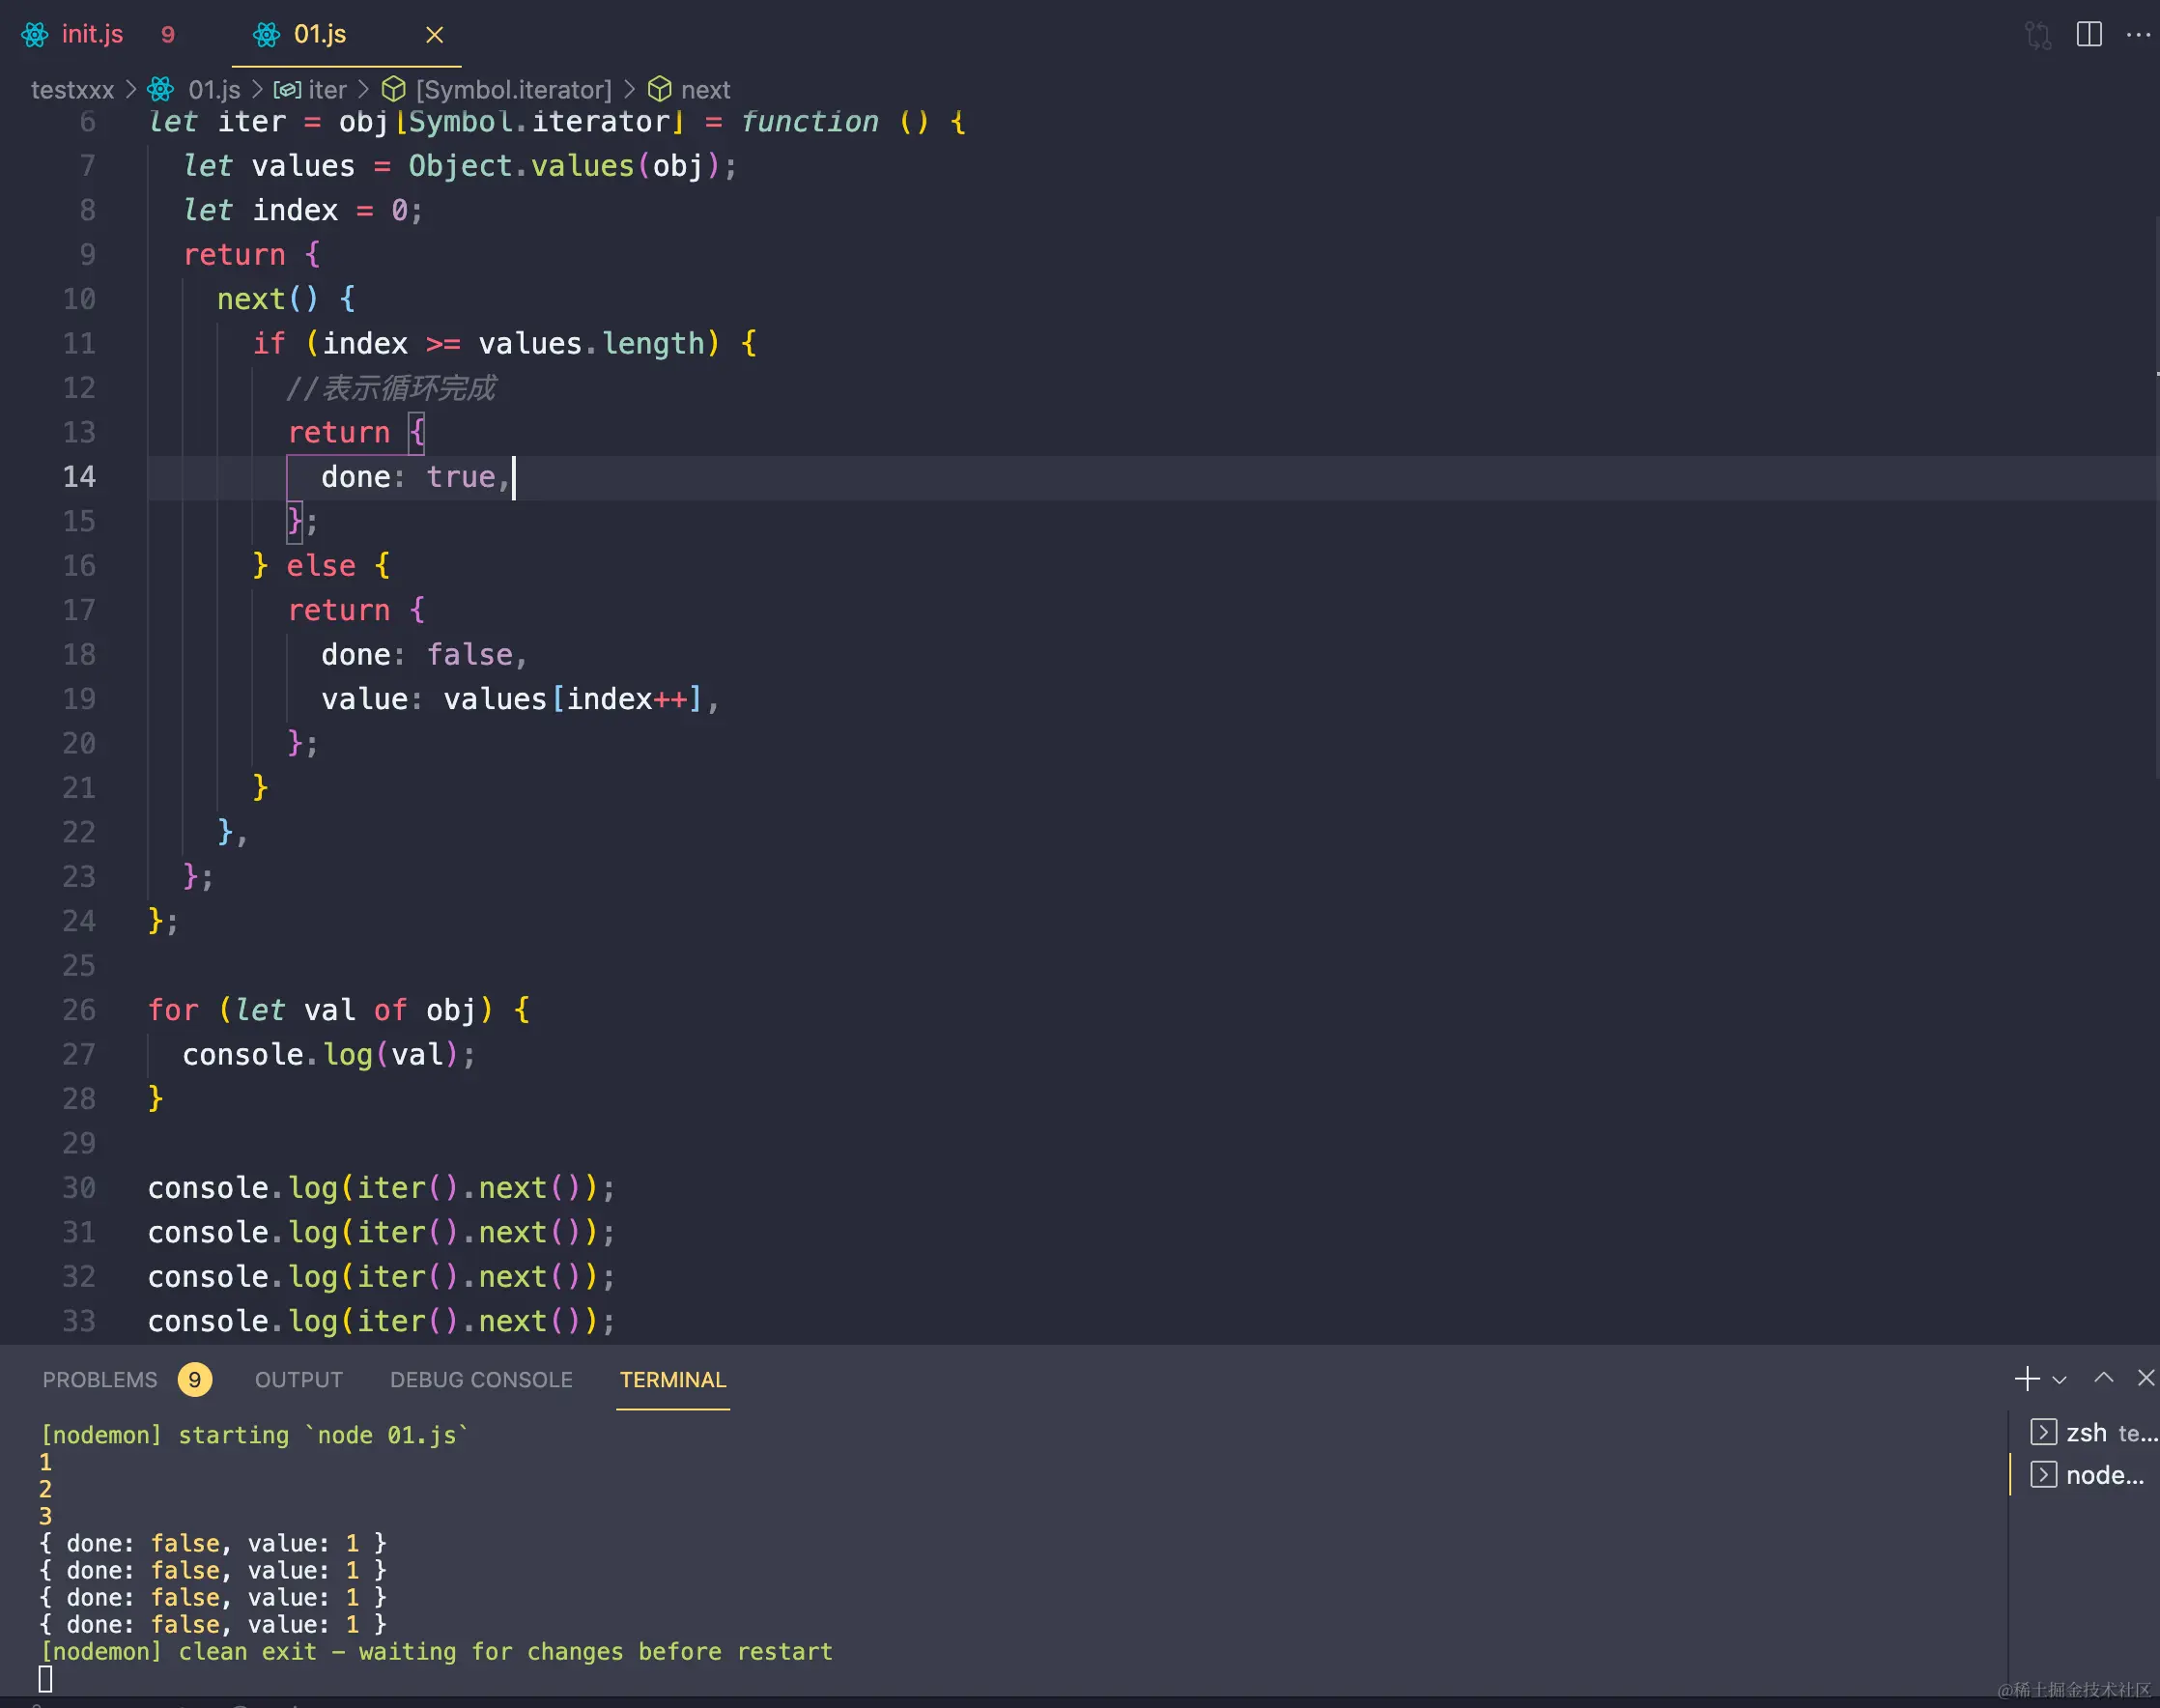The height and width of the screenshot is (1708, 2160).
Task: Click the open changes compare icon
Action: click(2037, 35)
